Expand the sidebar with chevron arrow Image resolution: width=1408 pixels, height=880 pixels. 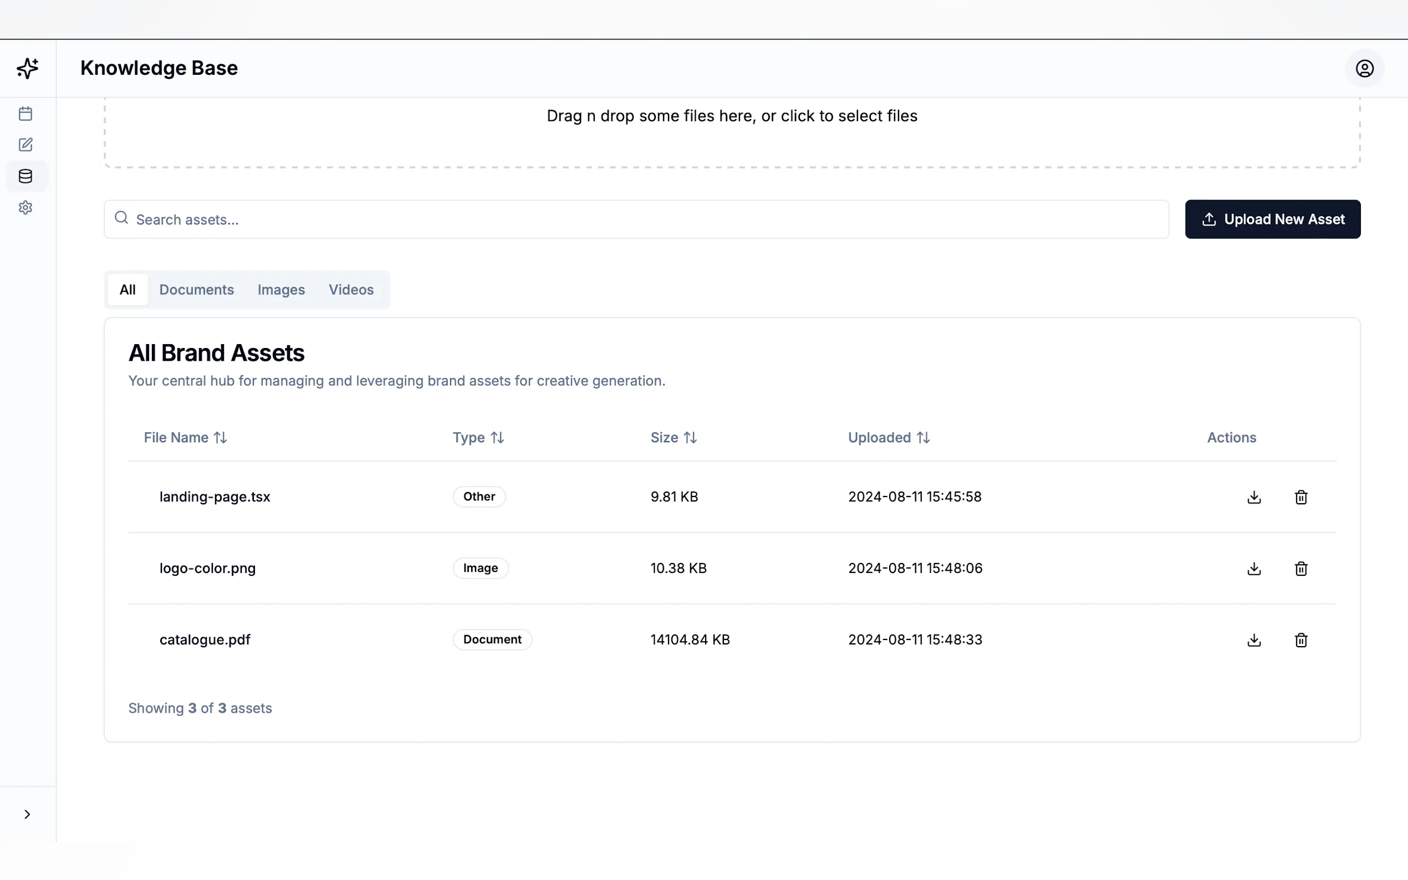point(27,814)
